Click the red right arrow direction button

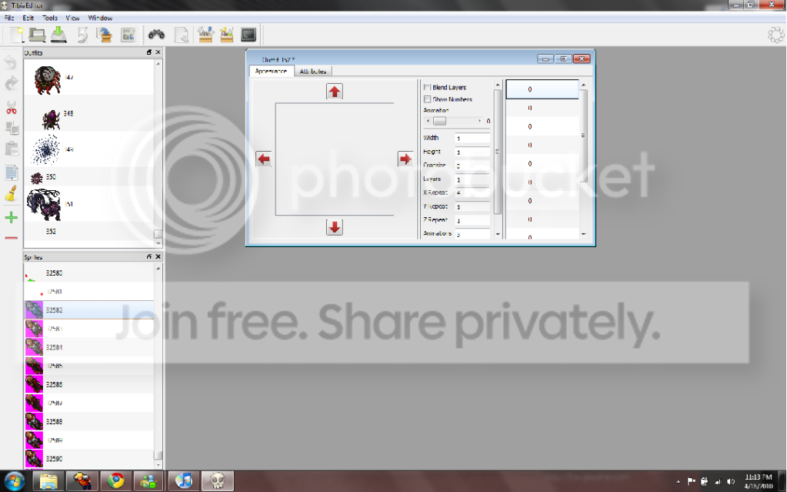point(405,159)
